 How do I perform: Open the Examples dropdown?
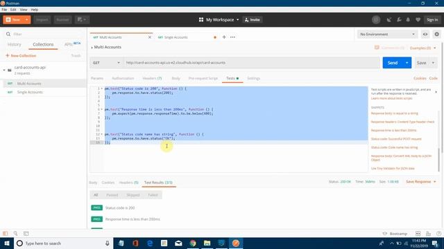click(x=423, y=48)
